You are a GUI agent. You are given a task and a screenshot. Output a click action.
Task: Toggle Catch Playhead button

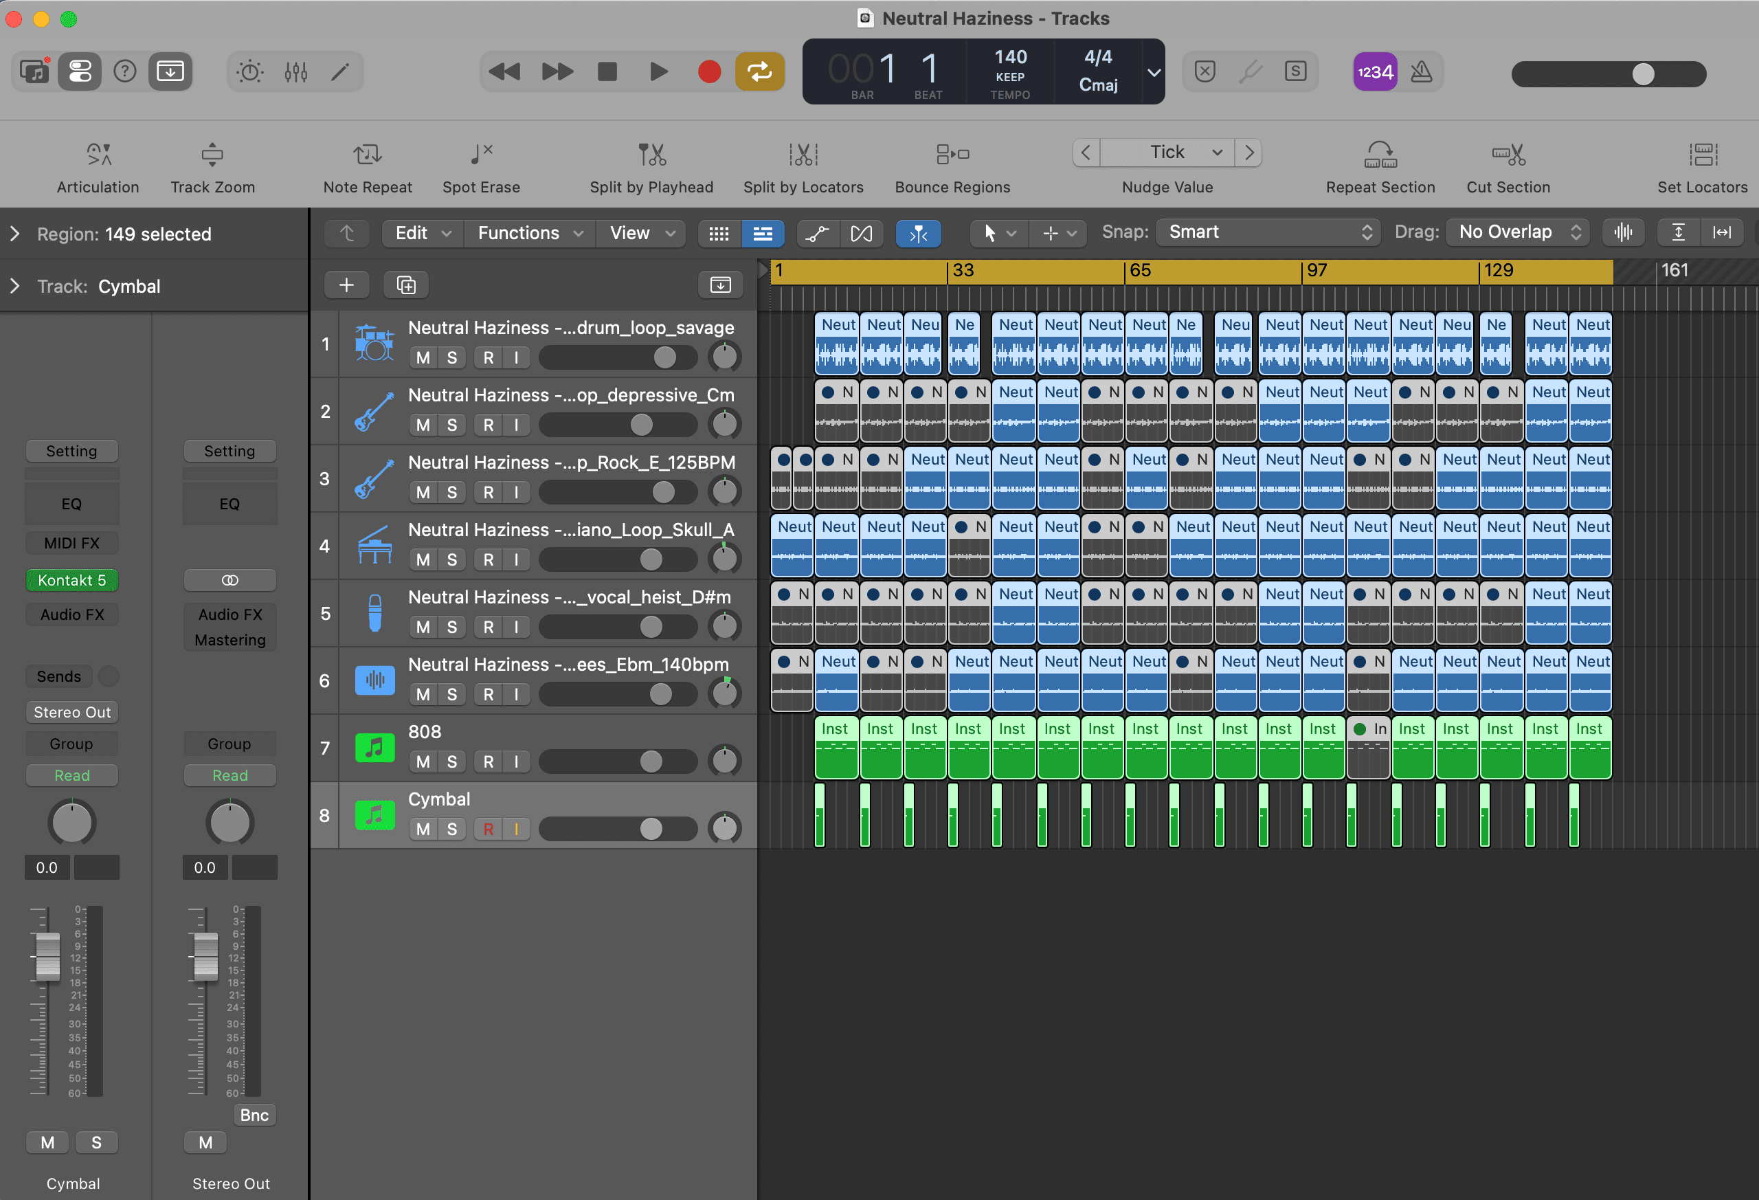918,233
